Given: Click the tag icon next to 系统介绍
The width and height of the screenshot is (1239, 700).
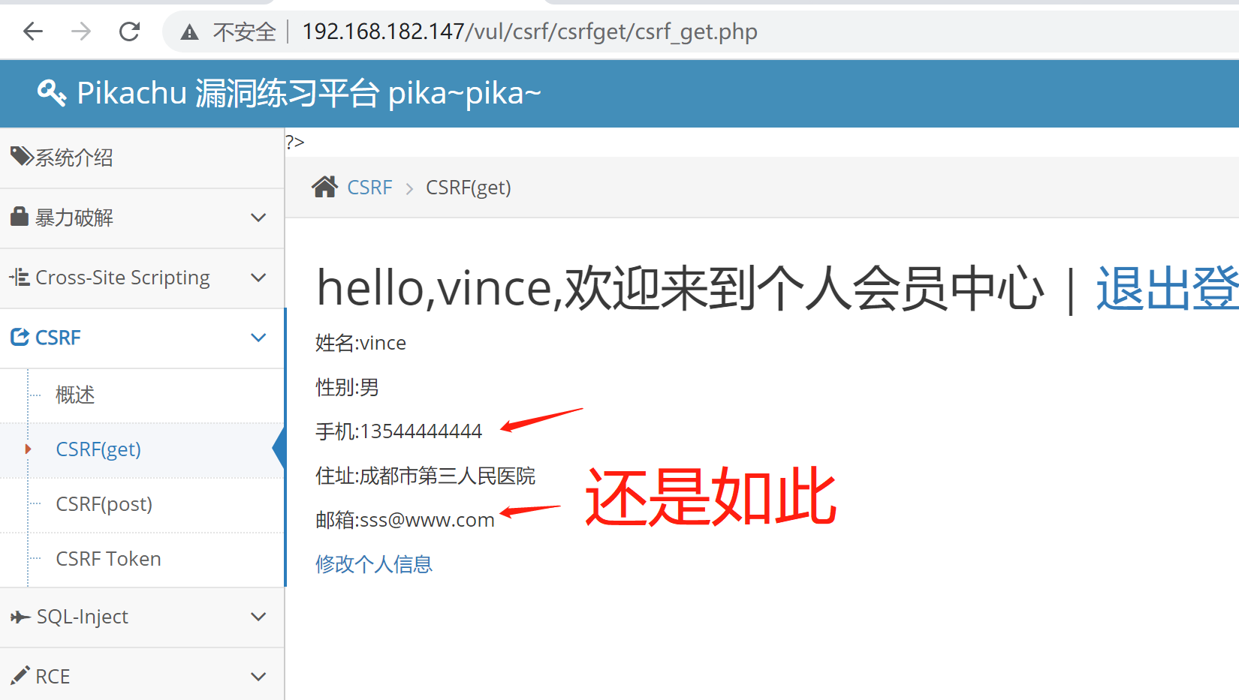Looking at the screenshot, I should pyautogui.click(x=21, y=156).
